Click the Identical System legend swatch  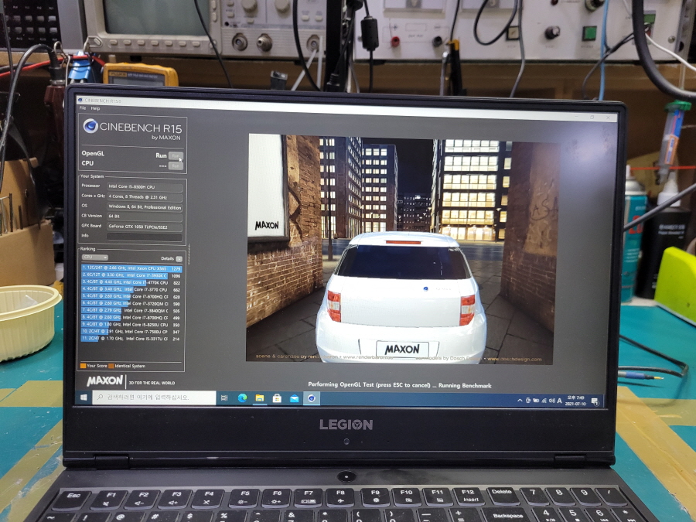[111, 366]
